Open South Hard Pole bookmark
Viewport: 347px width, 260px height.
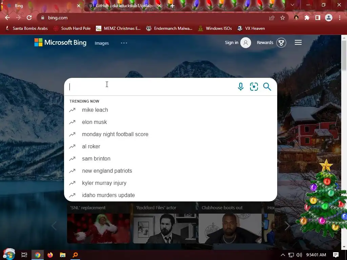point(73,28)
